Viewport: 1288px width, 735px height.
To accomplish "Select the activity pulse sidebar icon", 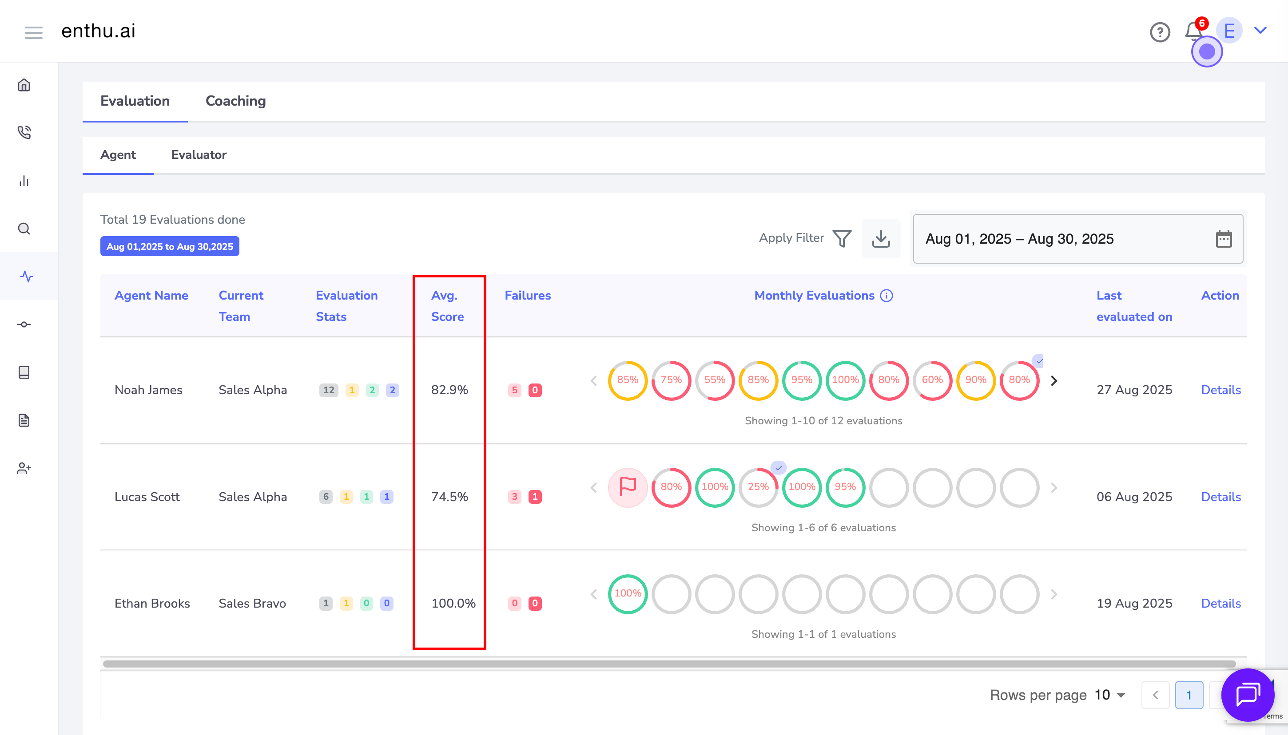I will point(26,276).
